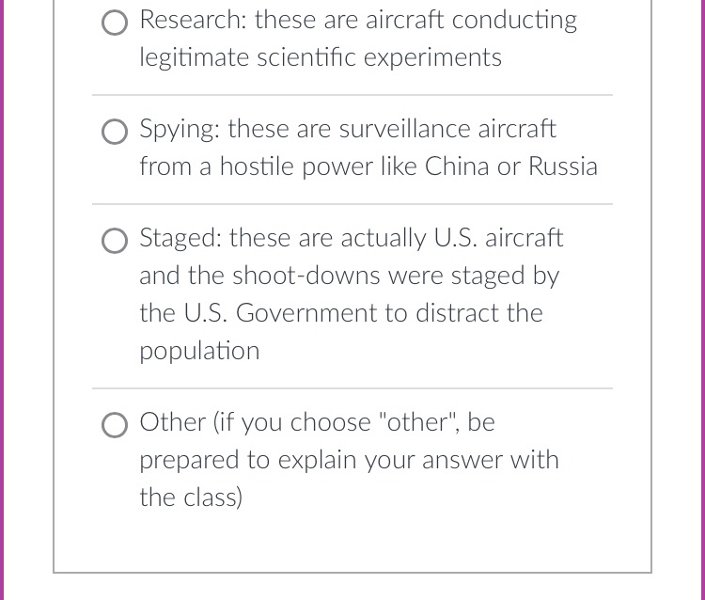Viewport: 705px width, 600px height.
Task: Pick the Staged radio button
Action: (x=115, y=242)
